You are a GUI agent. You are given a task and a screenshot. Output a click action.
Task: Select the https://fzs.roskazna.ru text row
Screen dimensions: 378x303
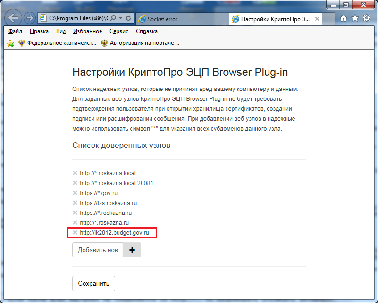pos(108,203)
